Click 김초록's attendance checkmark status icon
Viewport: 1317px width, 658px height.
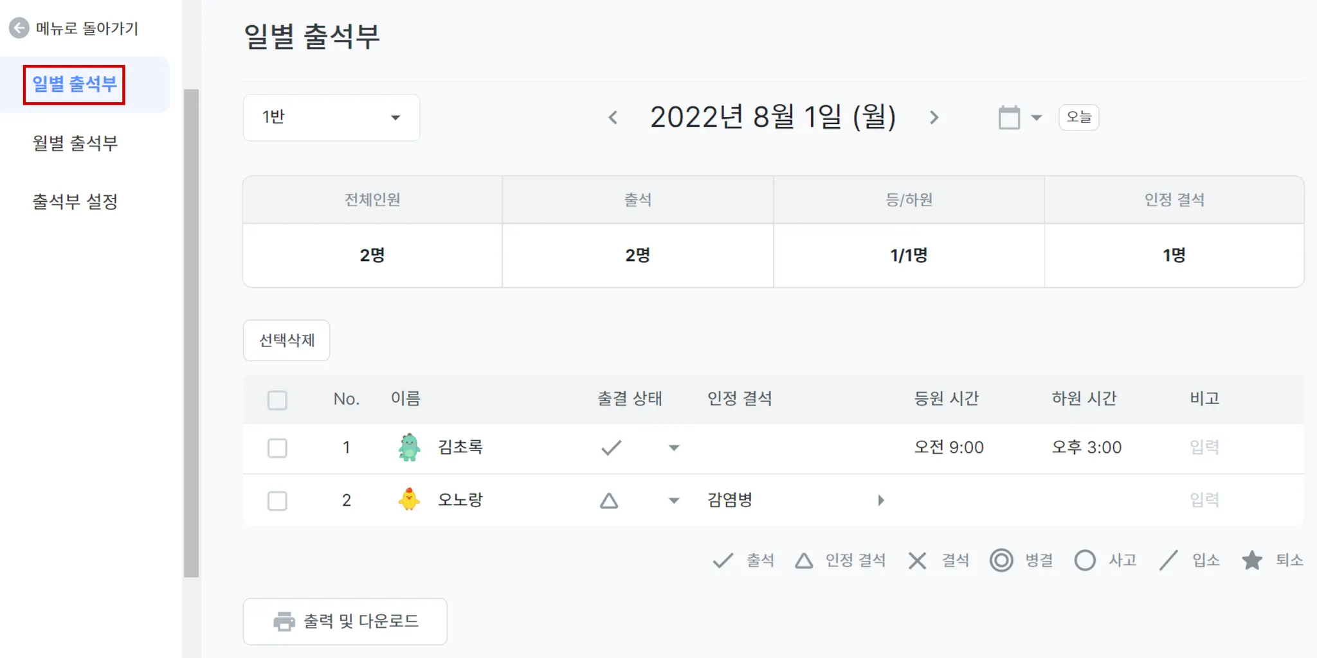click(611, 448)
